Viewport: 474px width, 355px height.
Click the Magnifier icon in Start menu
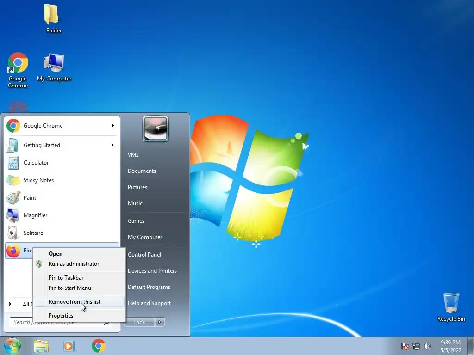[x=13, y=215]
